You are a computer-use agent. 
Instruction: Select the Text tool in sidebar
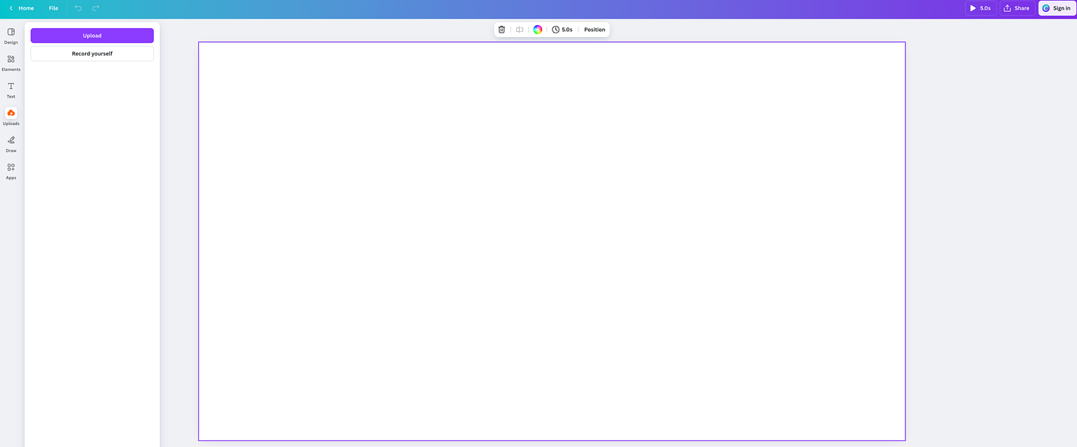coord(11,90)
